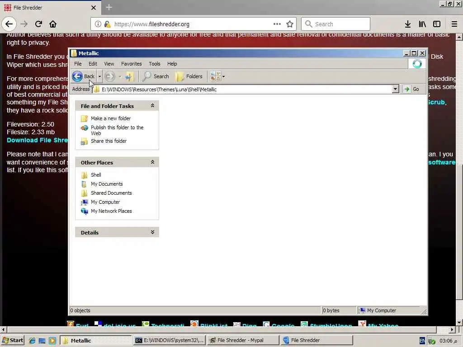
Task: Open Tools menu in Metallic window
Action: coord(155,64)
